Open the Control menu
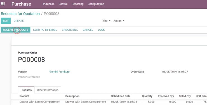The image size is (207, 105). coord(63,4)
